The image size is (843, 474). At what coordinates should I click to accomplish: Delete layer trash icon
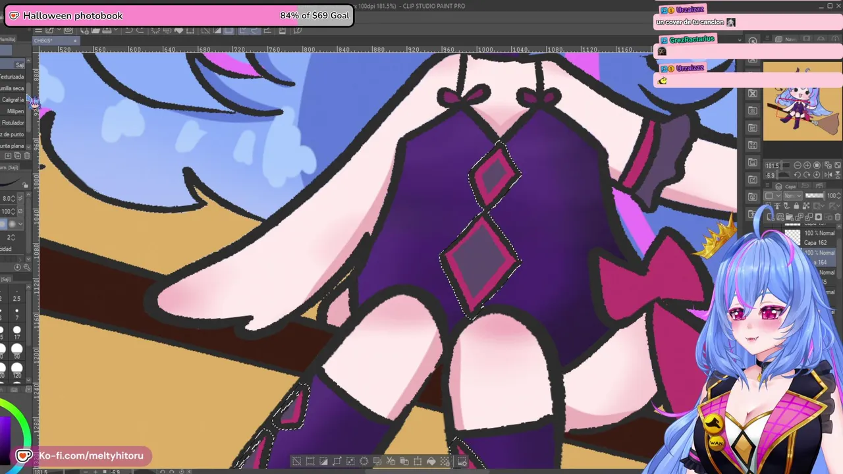tap(838, 217)
